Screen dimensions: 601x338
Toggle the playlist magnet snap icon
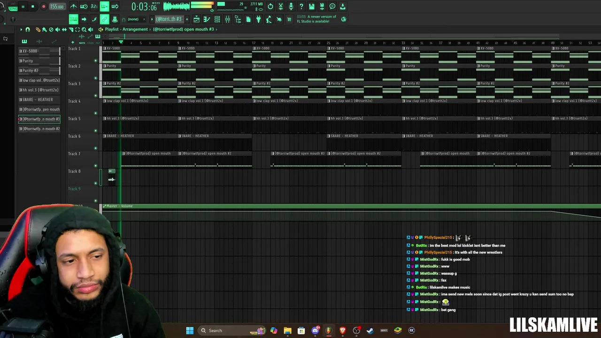[x=28, y=30]
